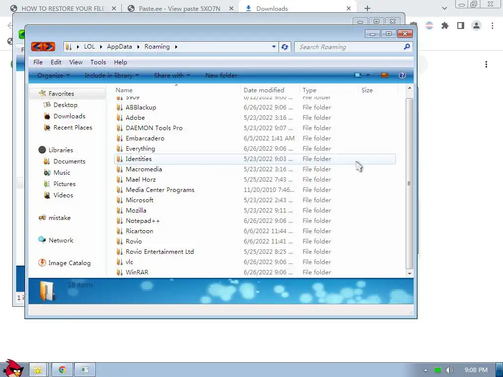Screen dimensions: 503x377
Task: Select mistake in navigation pane
Action: coord(59,217)
